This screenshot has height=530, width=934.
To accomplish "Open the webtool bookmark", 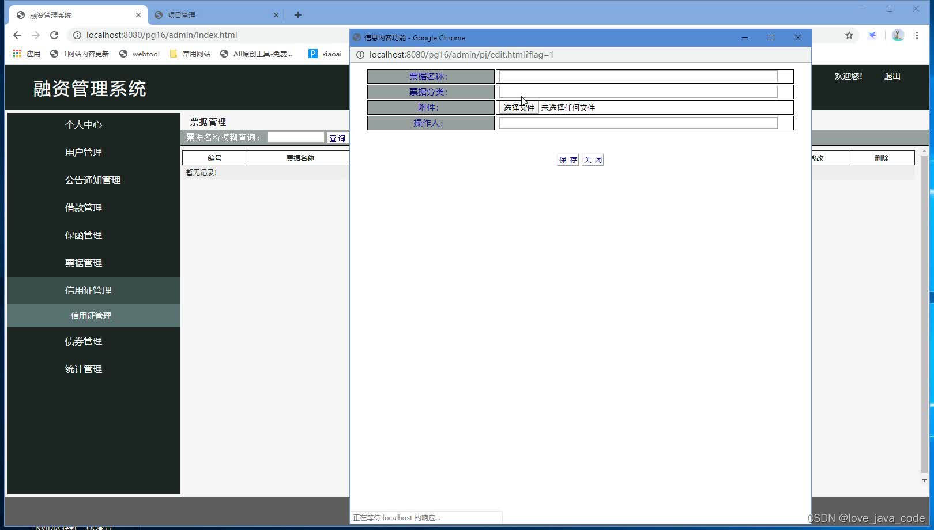I will coord(140,54).
